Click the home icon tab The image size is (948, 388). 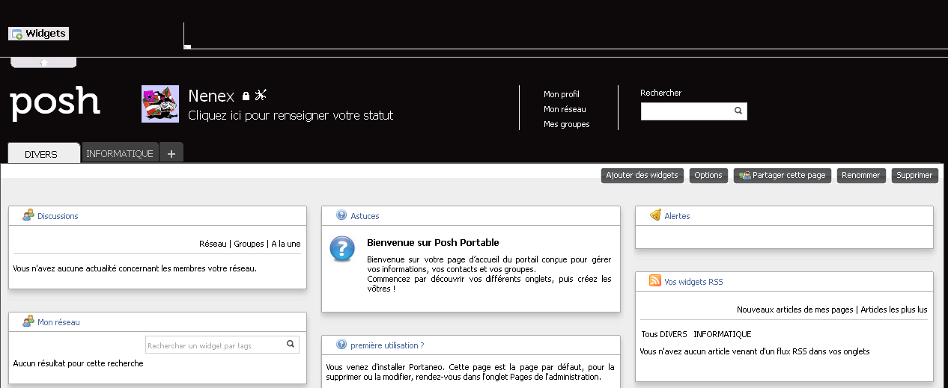pos(43,62)
